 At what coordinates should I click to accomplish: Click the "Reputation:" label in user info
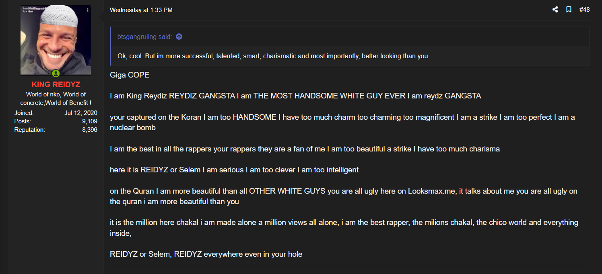[x=29, y=130]
